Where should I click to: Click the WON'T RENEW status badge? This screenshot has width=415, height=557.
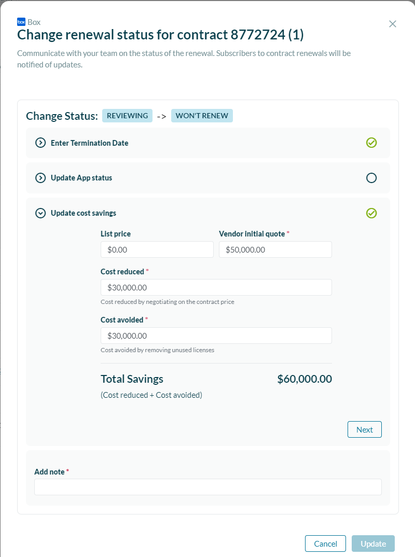point(202,116)
